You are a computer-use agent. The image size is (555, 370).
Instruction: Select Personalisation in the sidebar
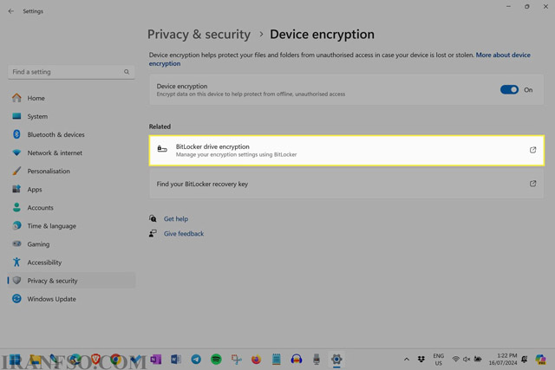pyautogui.click(x=71, y=172)
